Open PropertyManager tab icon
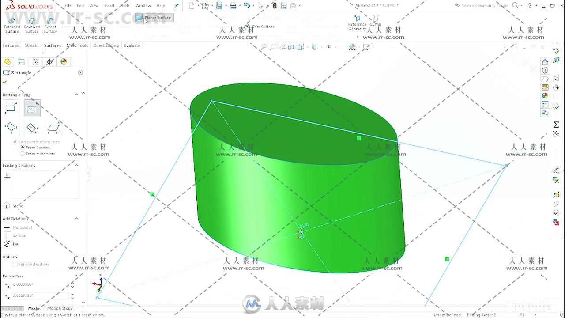 point(21,62)
